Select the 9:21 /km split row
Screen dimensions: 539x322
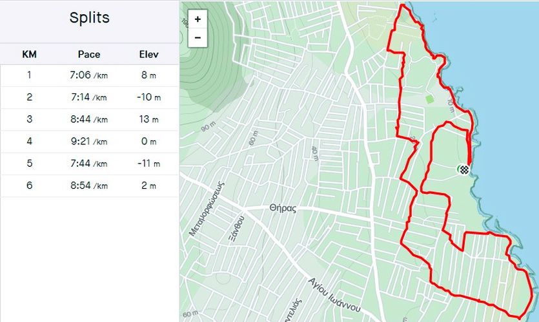point(89,141)
